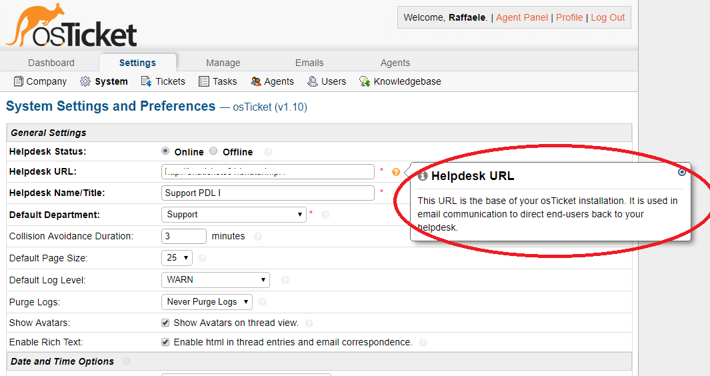Image resolution: width=710 pixels, height=376 pixels.
Task: Click 'Collision Avoidance Duration:' label
Action: tap(71, 236)
